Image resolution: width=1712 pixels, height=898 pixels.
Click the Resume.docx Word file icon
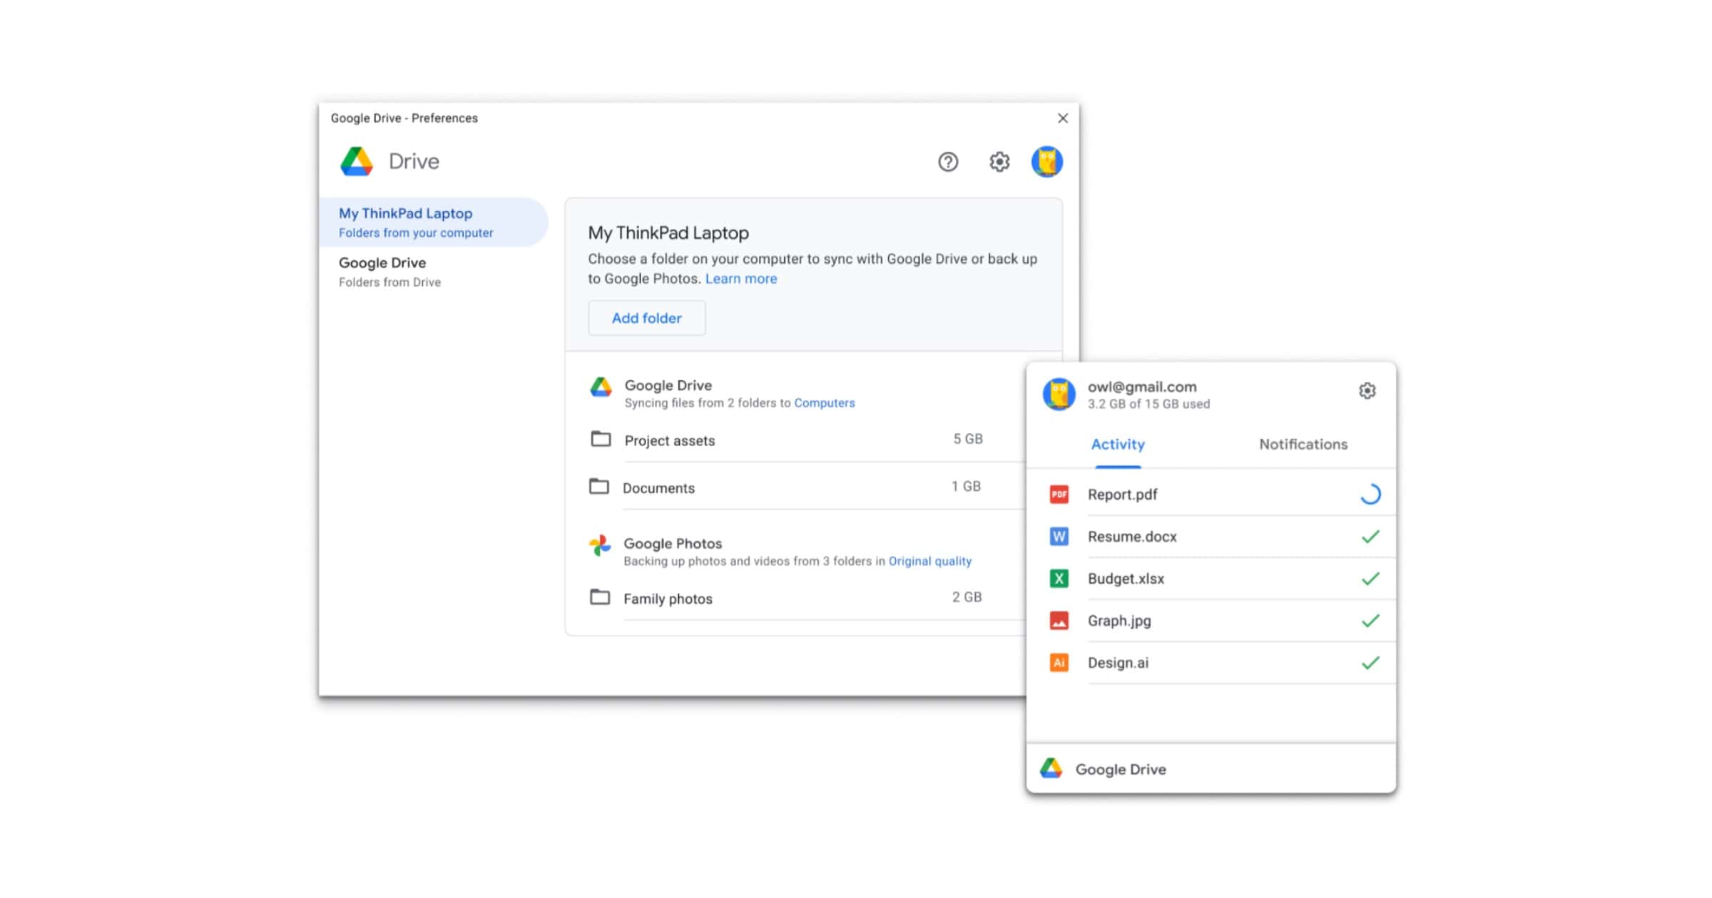pyautogui.click(x=1059, y=536)
